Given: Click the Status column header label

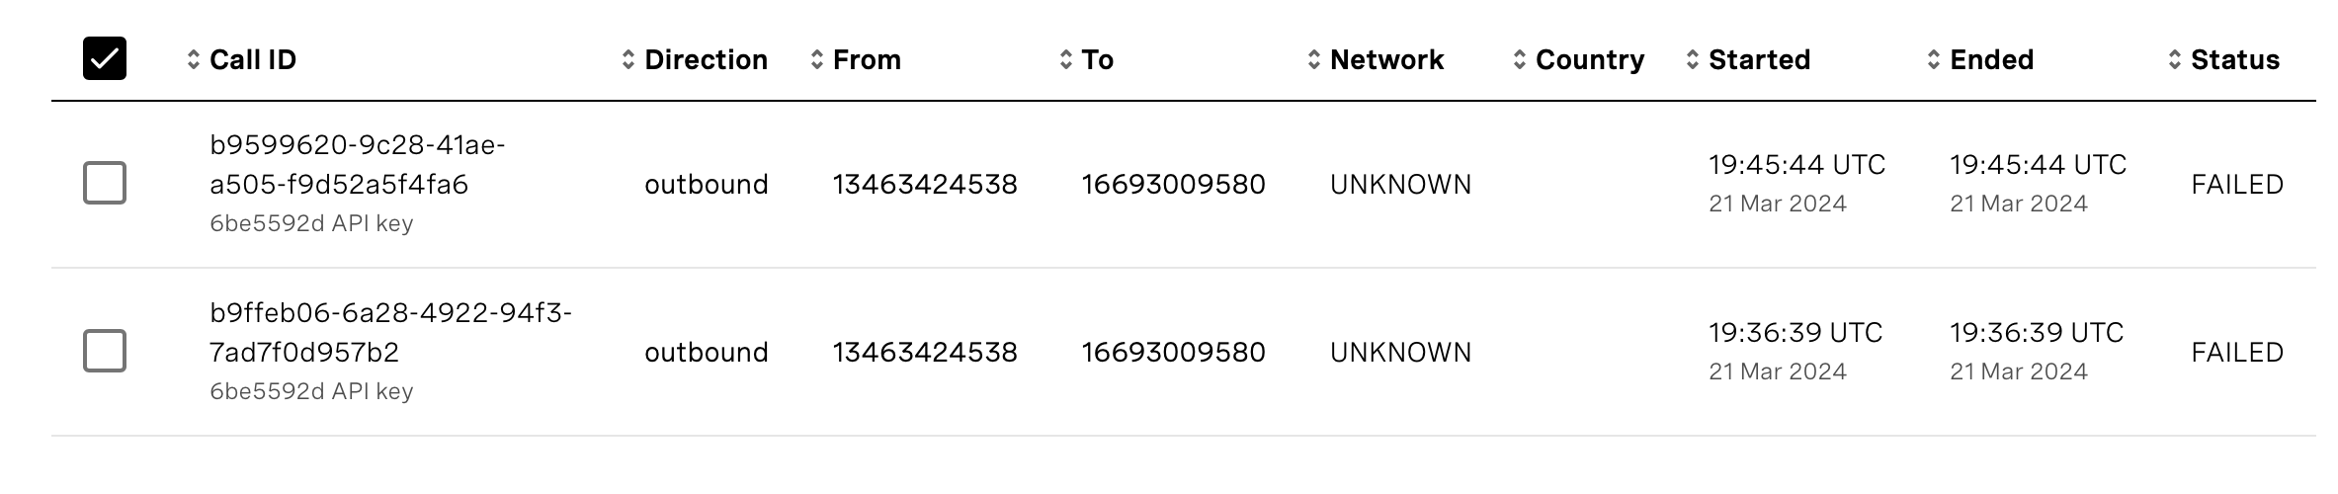Looking at the screenshot, I should pos(2234,60).
